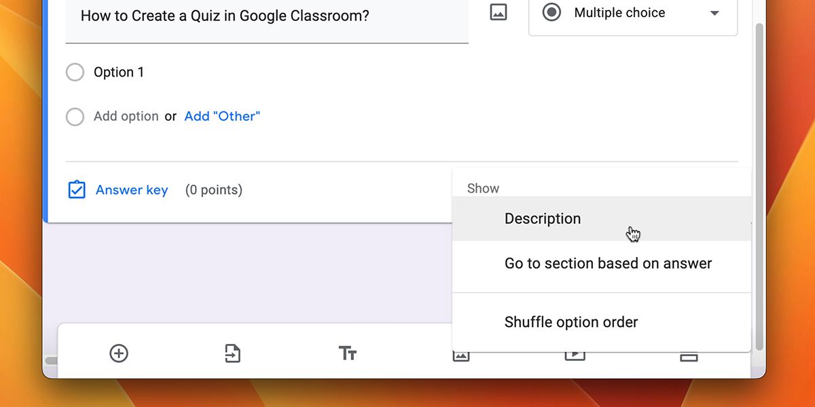Image resolution: width=815 pixels, height=407 pixels.
Task: Enable Shuffle option order in the menu
Action: pos(571,322)
